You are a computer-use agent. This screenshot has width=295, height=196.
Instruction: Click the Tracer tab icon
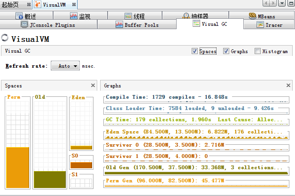260,24
